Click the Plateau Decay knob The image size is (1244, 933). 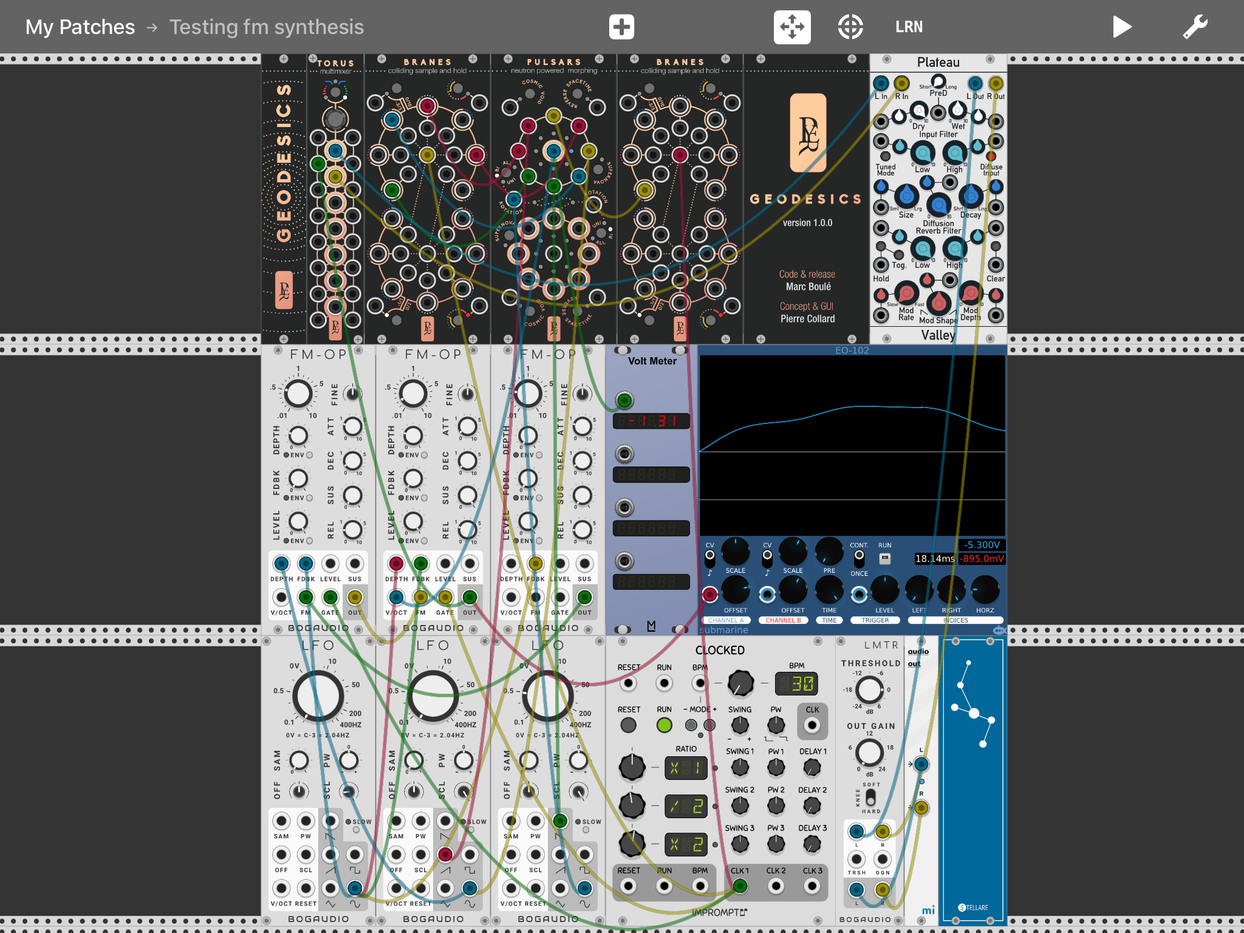971,195
